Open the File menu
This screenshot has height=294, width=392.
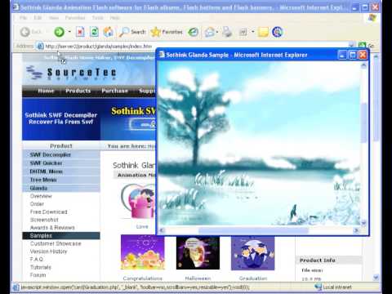(24, 18)
